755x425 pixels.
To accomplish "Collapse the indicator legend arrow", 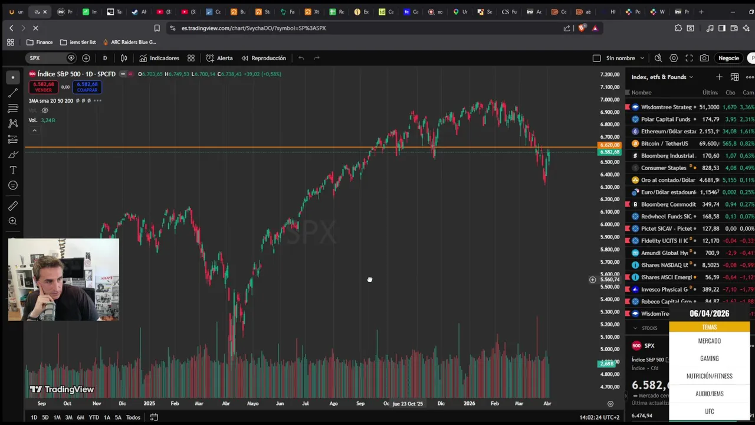I will [x=34, y=130].
